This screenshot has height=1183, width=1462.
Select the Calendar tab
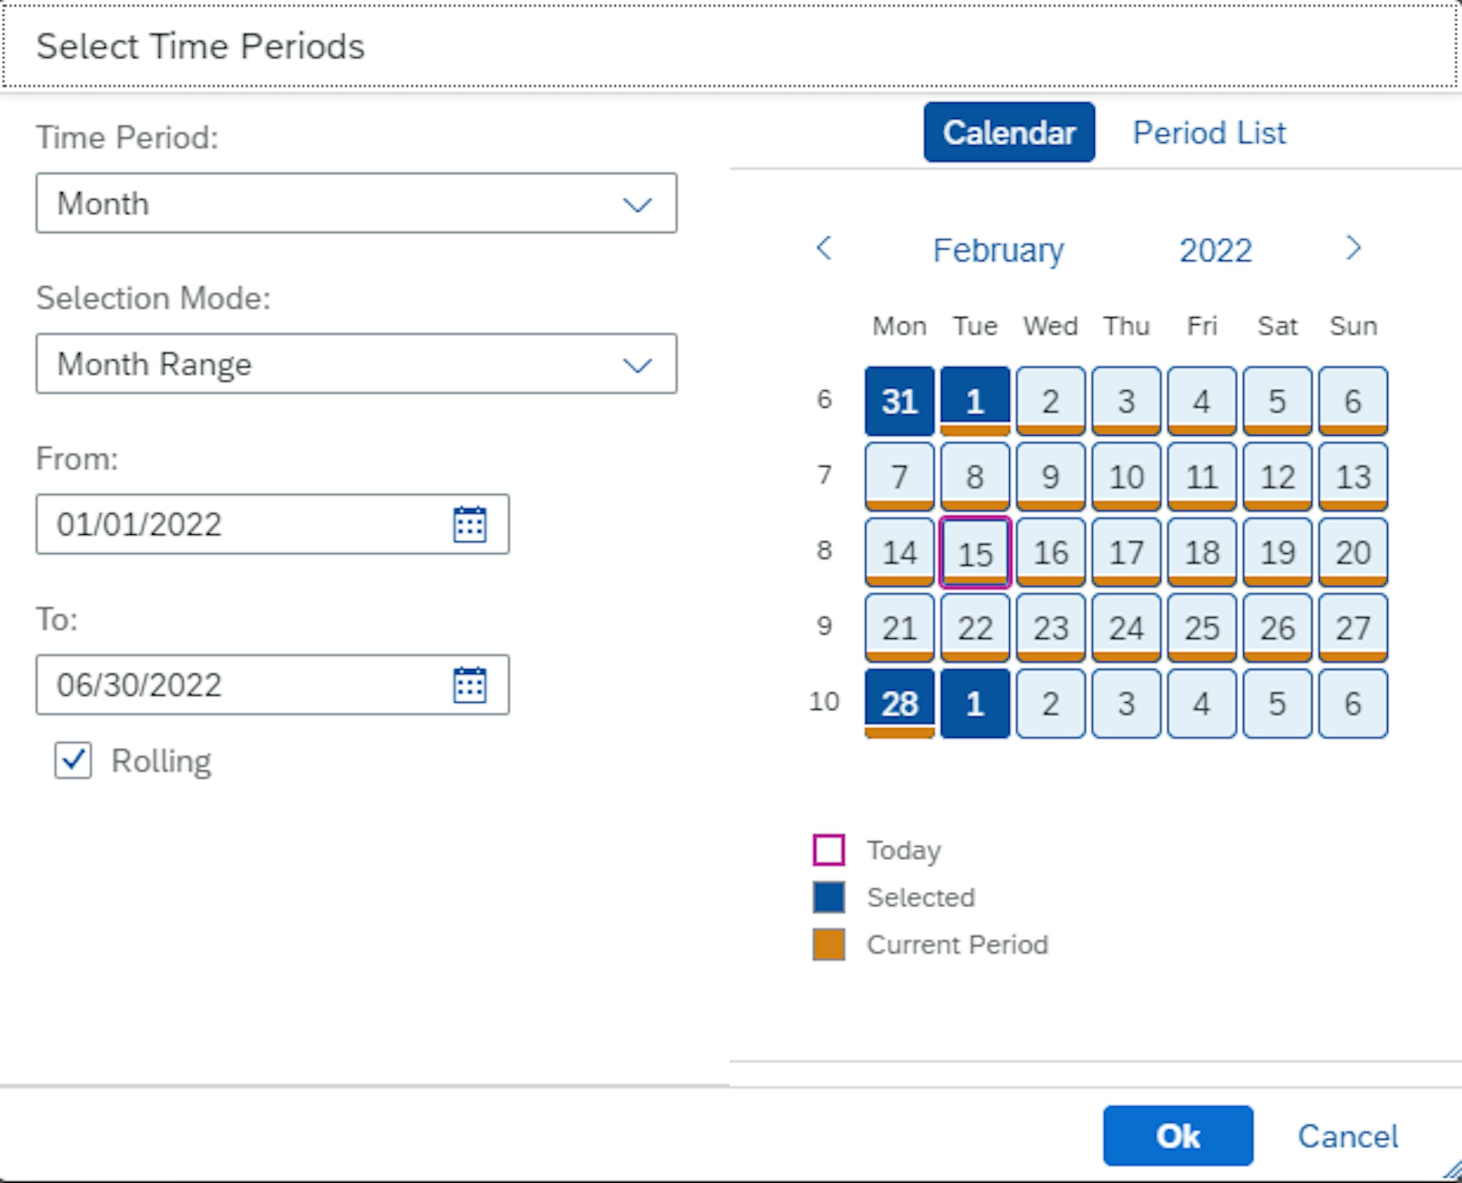click(x=1009, y=133)
